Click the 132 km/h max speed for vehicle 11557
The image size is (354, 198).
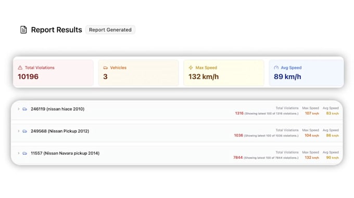[x=312, y=157]
